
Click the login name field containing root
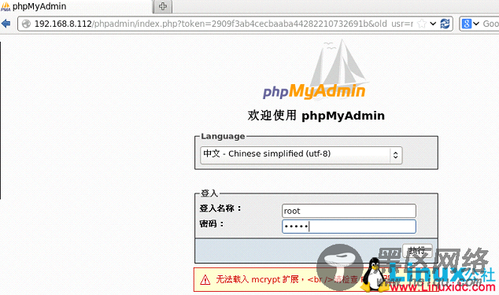(x=349, y=211)
